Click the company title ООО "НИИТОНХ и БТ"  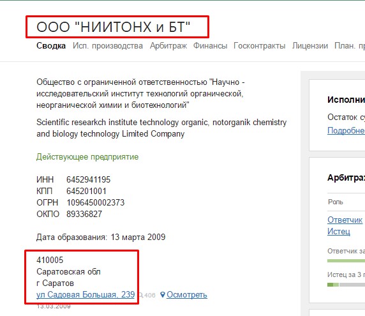coord(114,27)
